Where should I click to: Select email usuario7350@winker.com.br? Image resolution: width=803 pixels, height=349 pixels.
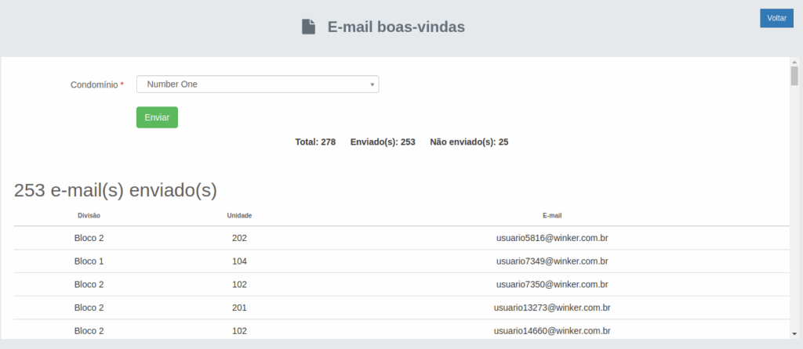coord(552,284)
